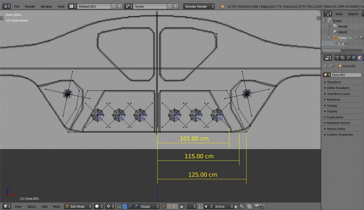
Task: Toggle proportional editing button
Action: click(192, 206)
